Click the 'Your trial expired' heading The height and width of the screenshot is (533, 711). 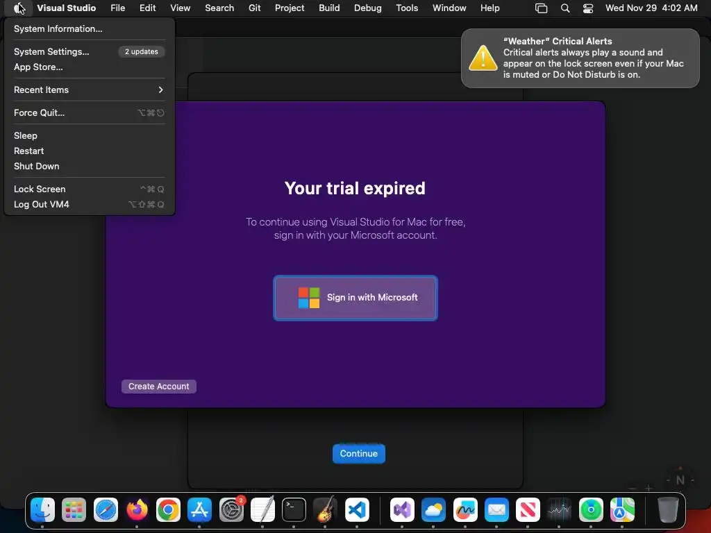(355, 188)
